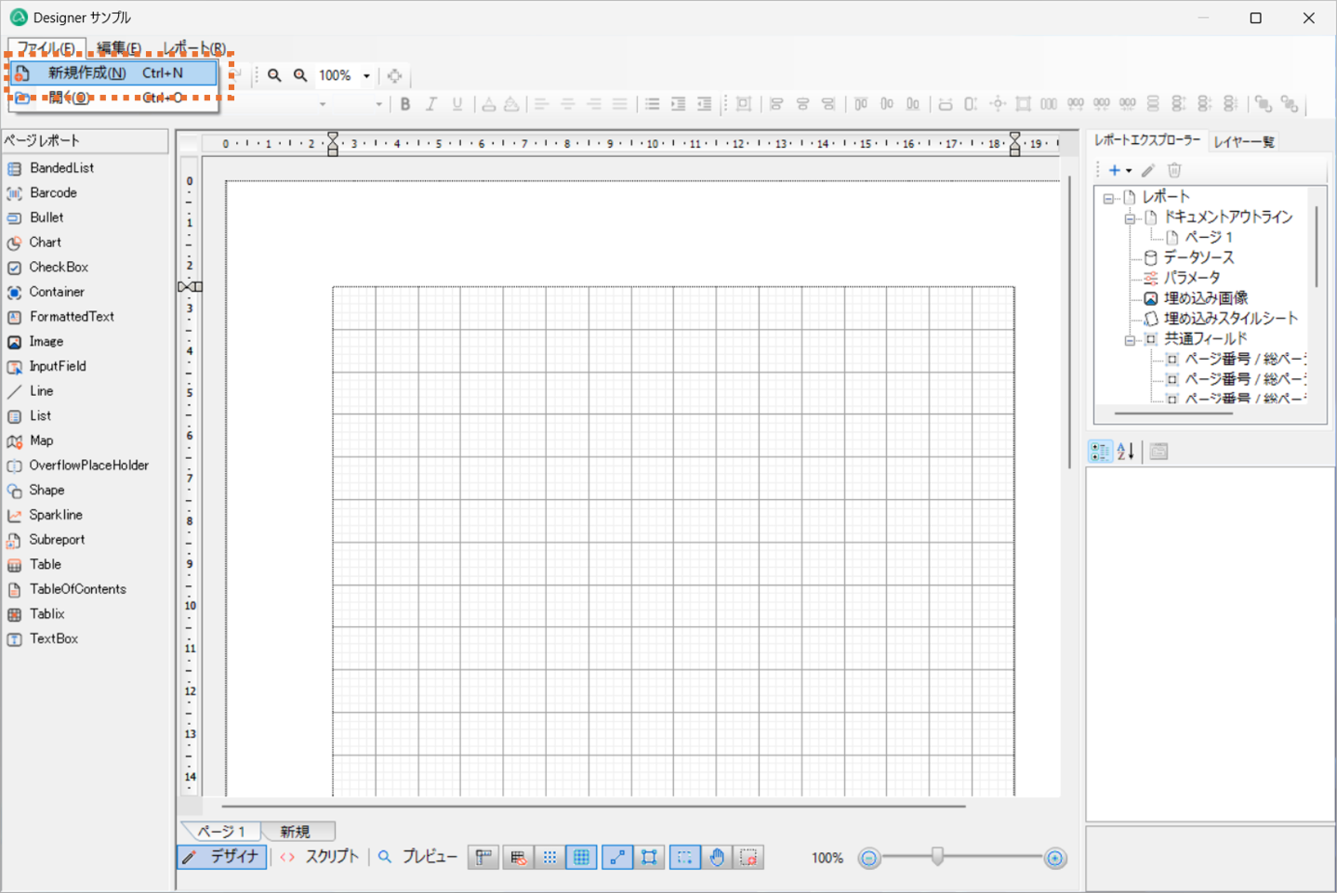Screen dimensions: 1337x893
Task: Select the Subreport toolbox item
Action: coord(56,539)
